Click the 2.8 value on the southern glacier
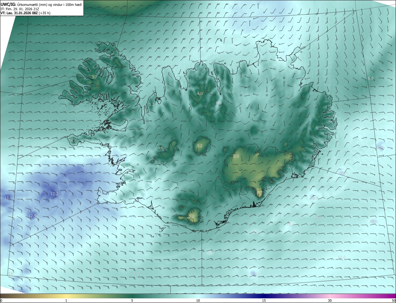The width and height of the screenshot is (396, 303). coord(192,217)
